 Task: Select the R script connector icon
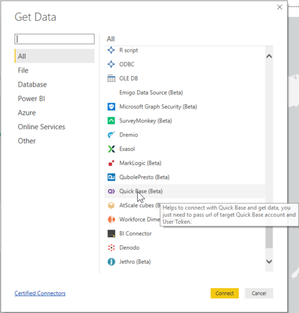(111, 50)
